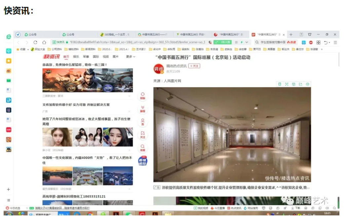This screenshot has height=221, width=345.
Task: Expand the undo-close-tab dropdown arrow
Action: (329, 43)
